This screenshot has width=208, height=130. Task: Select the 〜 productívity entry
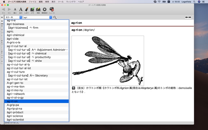[36, 57]
